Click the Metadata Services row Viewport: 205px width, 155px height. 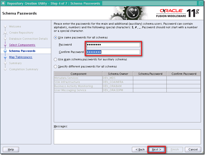point(127,78)
